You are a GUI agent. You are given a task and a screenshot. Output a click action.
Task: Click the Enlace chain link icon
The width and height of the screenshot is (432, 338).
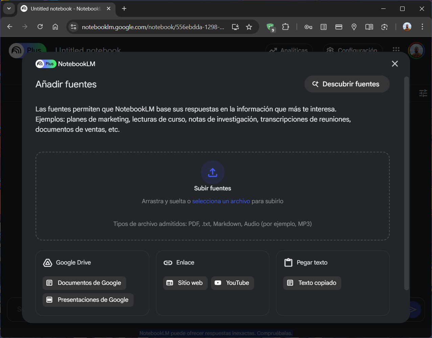click(x=168, y=263)
